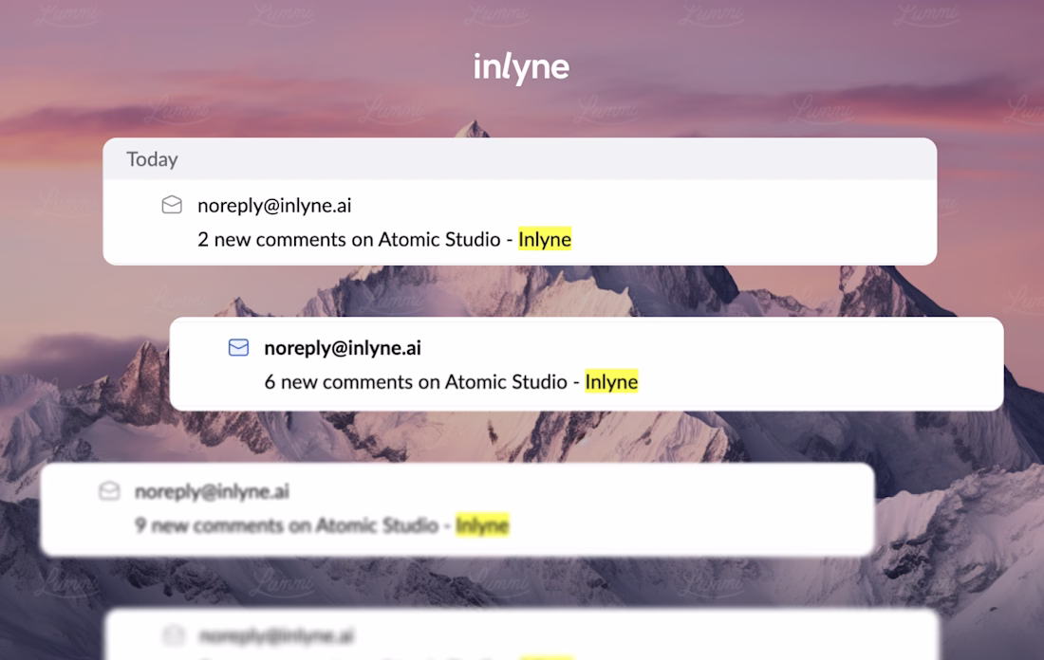Click the inlyne logo at top
1044x660 pixels.
pyautogui.click(x=521, y=68)
